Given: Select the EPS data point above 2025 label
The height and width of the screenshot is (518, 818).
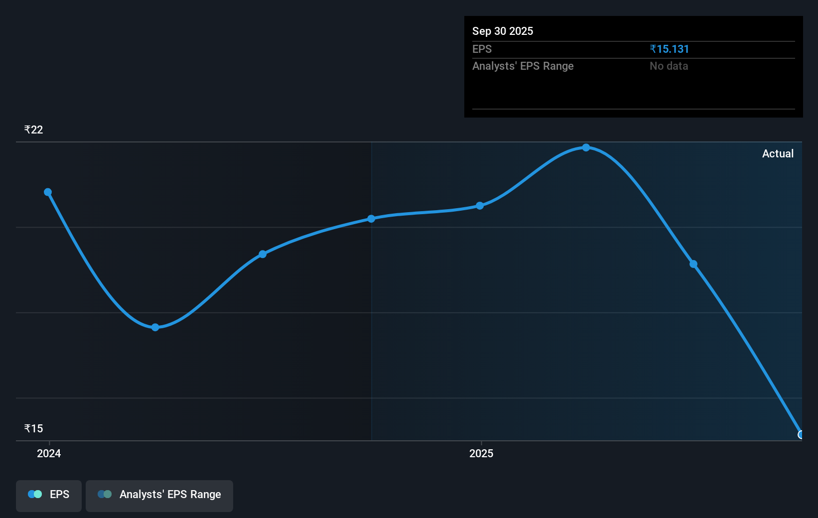Looking at the screenshot, I should pyautogui.click(x=480, y=206).
